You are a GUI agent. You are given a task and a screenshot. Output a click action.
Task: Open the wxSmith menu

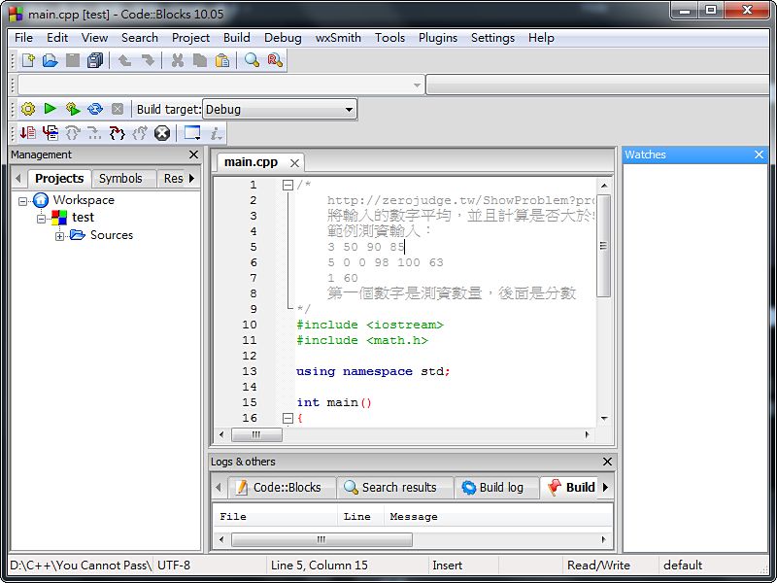coord(338,38)
